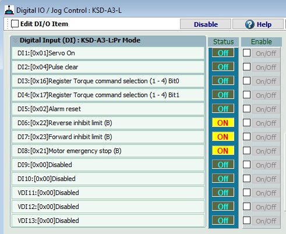This screenshot has height=234, width=286.
Task: Click the Help question mark icon
Action: click(250, 24)
